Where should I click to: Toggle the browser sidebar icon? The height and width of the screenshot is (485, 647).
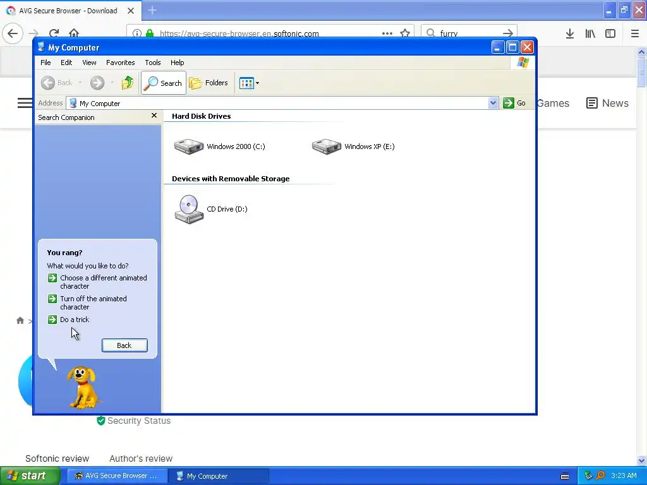[610, 33]
